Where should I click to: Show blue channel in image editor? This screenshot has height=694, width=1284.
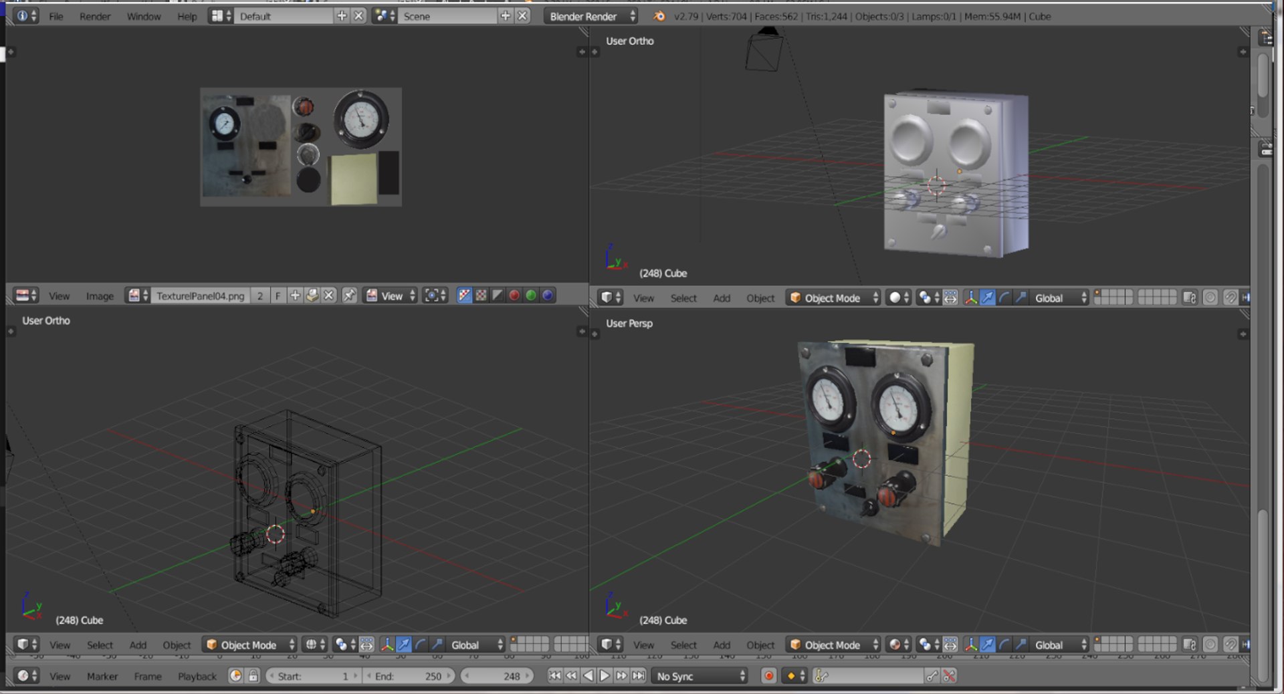548,296
